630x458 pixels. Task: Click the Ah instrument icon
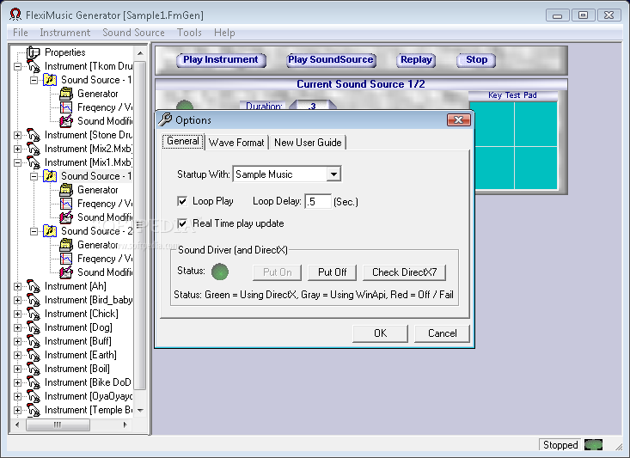point(34,286)
